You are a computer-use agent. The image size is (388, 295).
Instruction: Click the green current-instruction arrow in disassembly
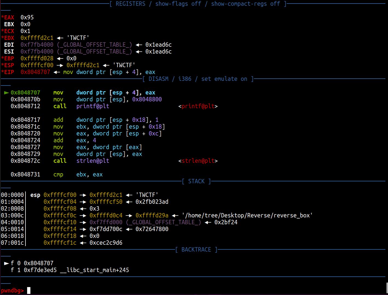coord(6,93)
